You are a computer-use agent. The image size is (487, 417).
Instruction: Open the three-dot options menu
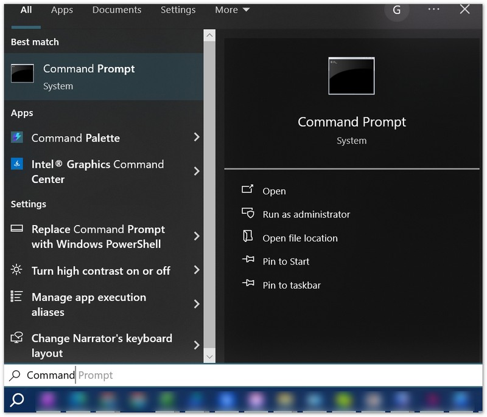pyautogui.click(x=433, y=9)
